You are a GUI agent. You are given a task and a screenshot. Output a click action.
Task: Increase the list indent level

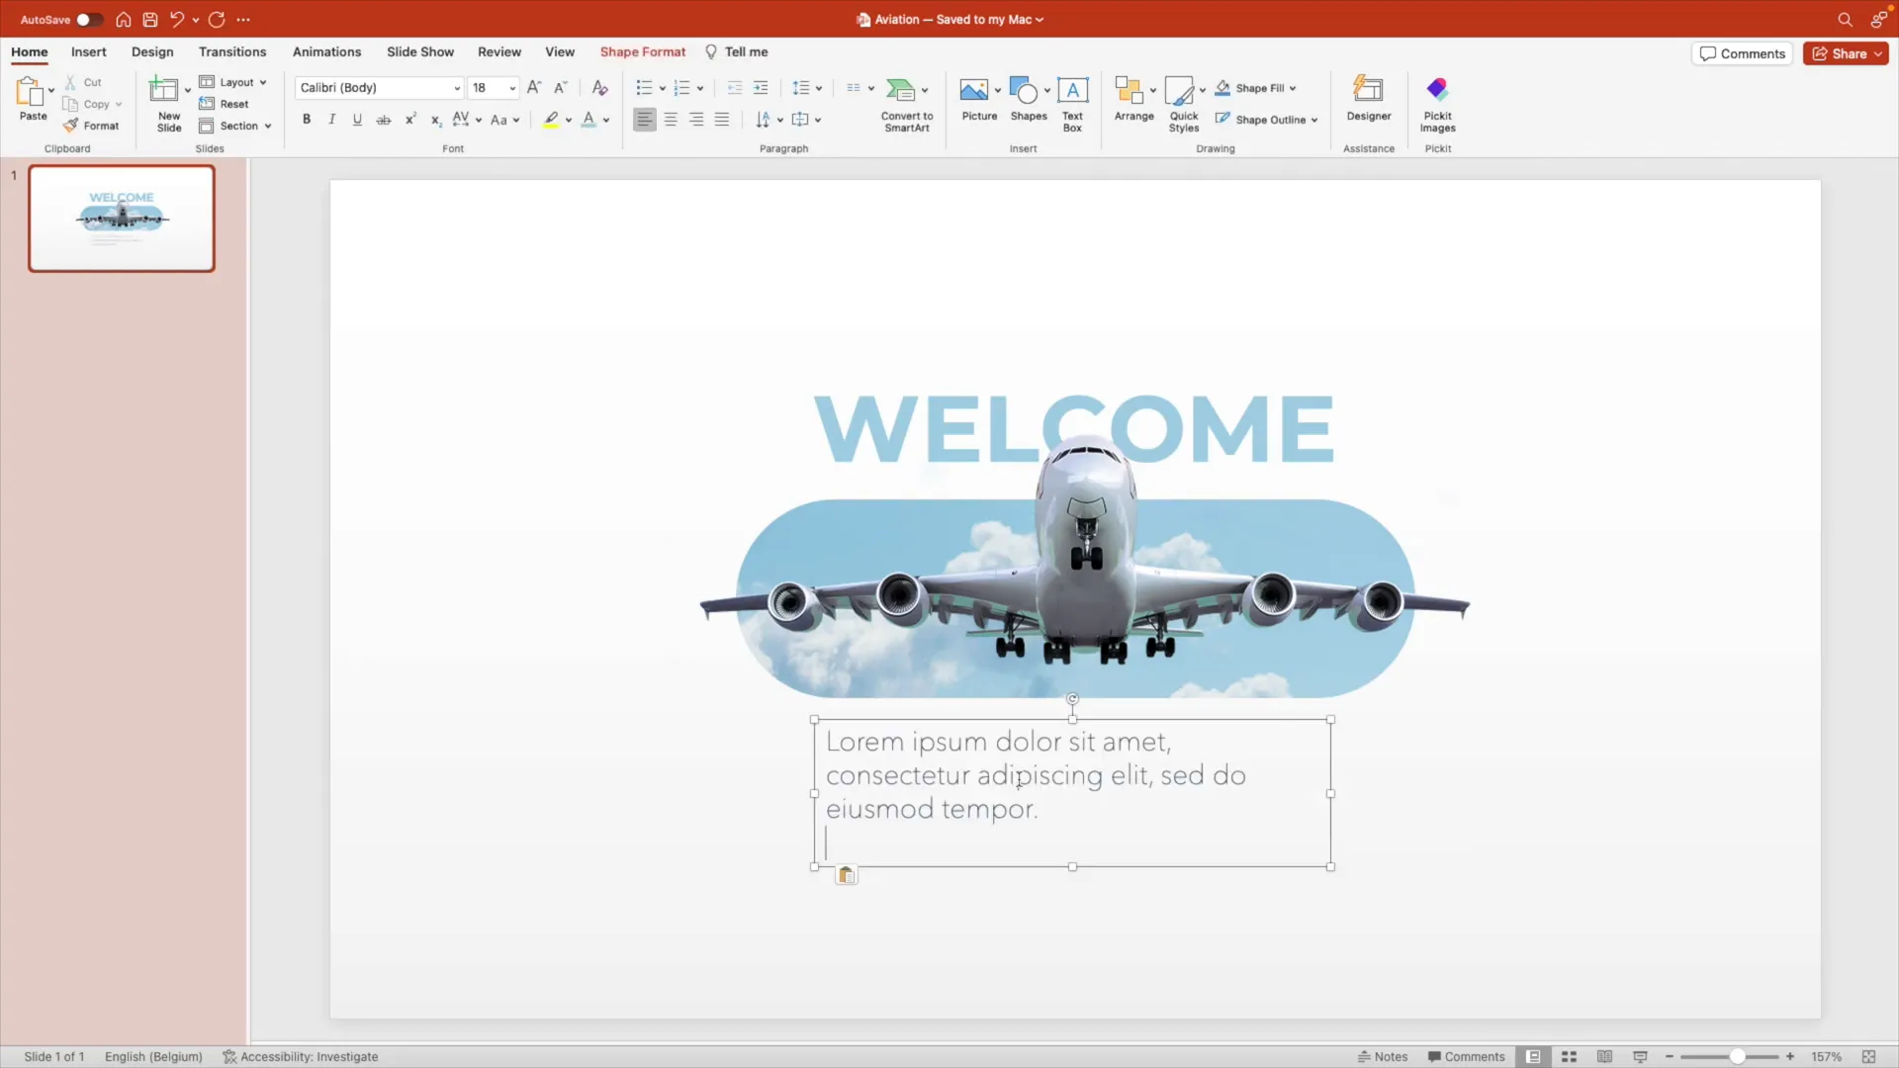point(761,88)
